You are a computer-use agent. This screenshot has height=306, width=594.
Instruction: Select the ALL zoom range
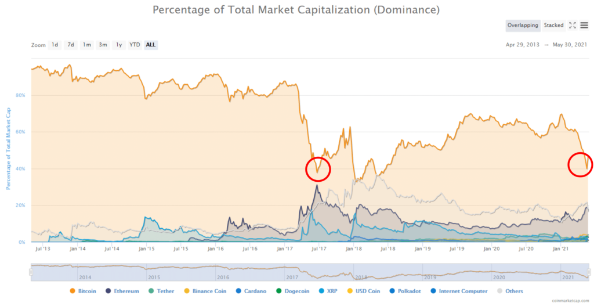click(151, 45)
